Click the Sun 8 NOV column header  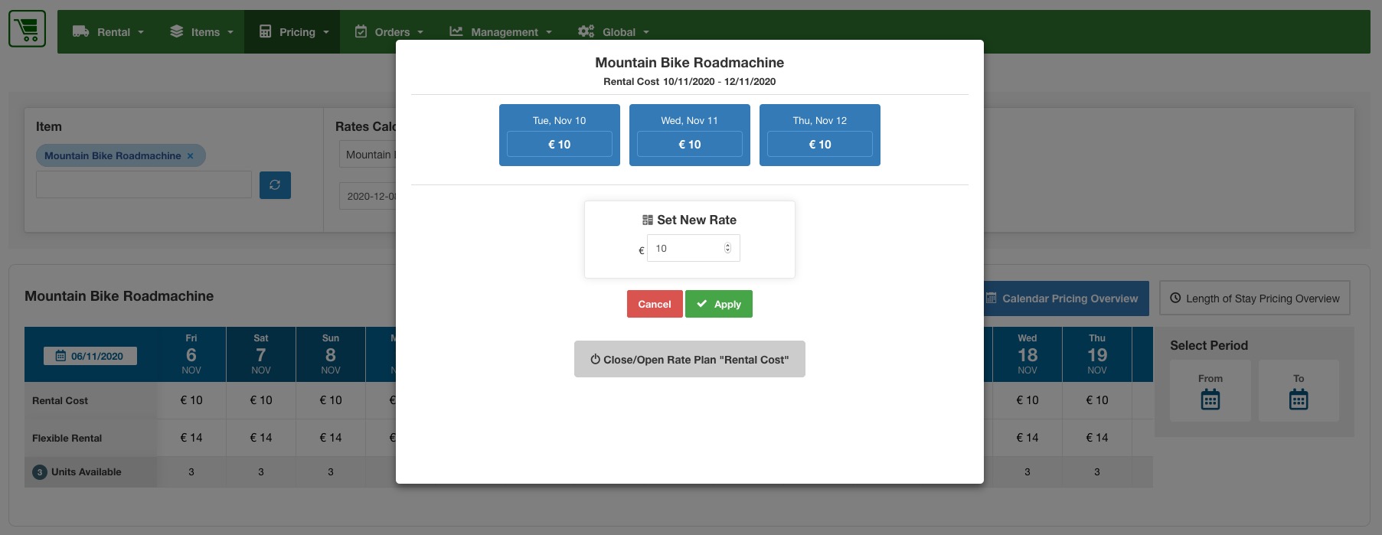(x=331, y=354)
